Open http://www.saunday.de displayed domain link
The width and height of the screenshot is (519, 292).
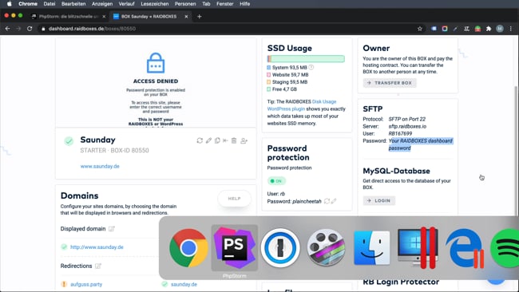(x=97, y=247)
